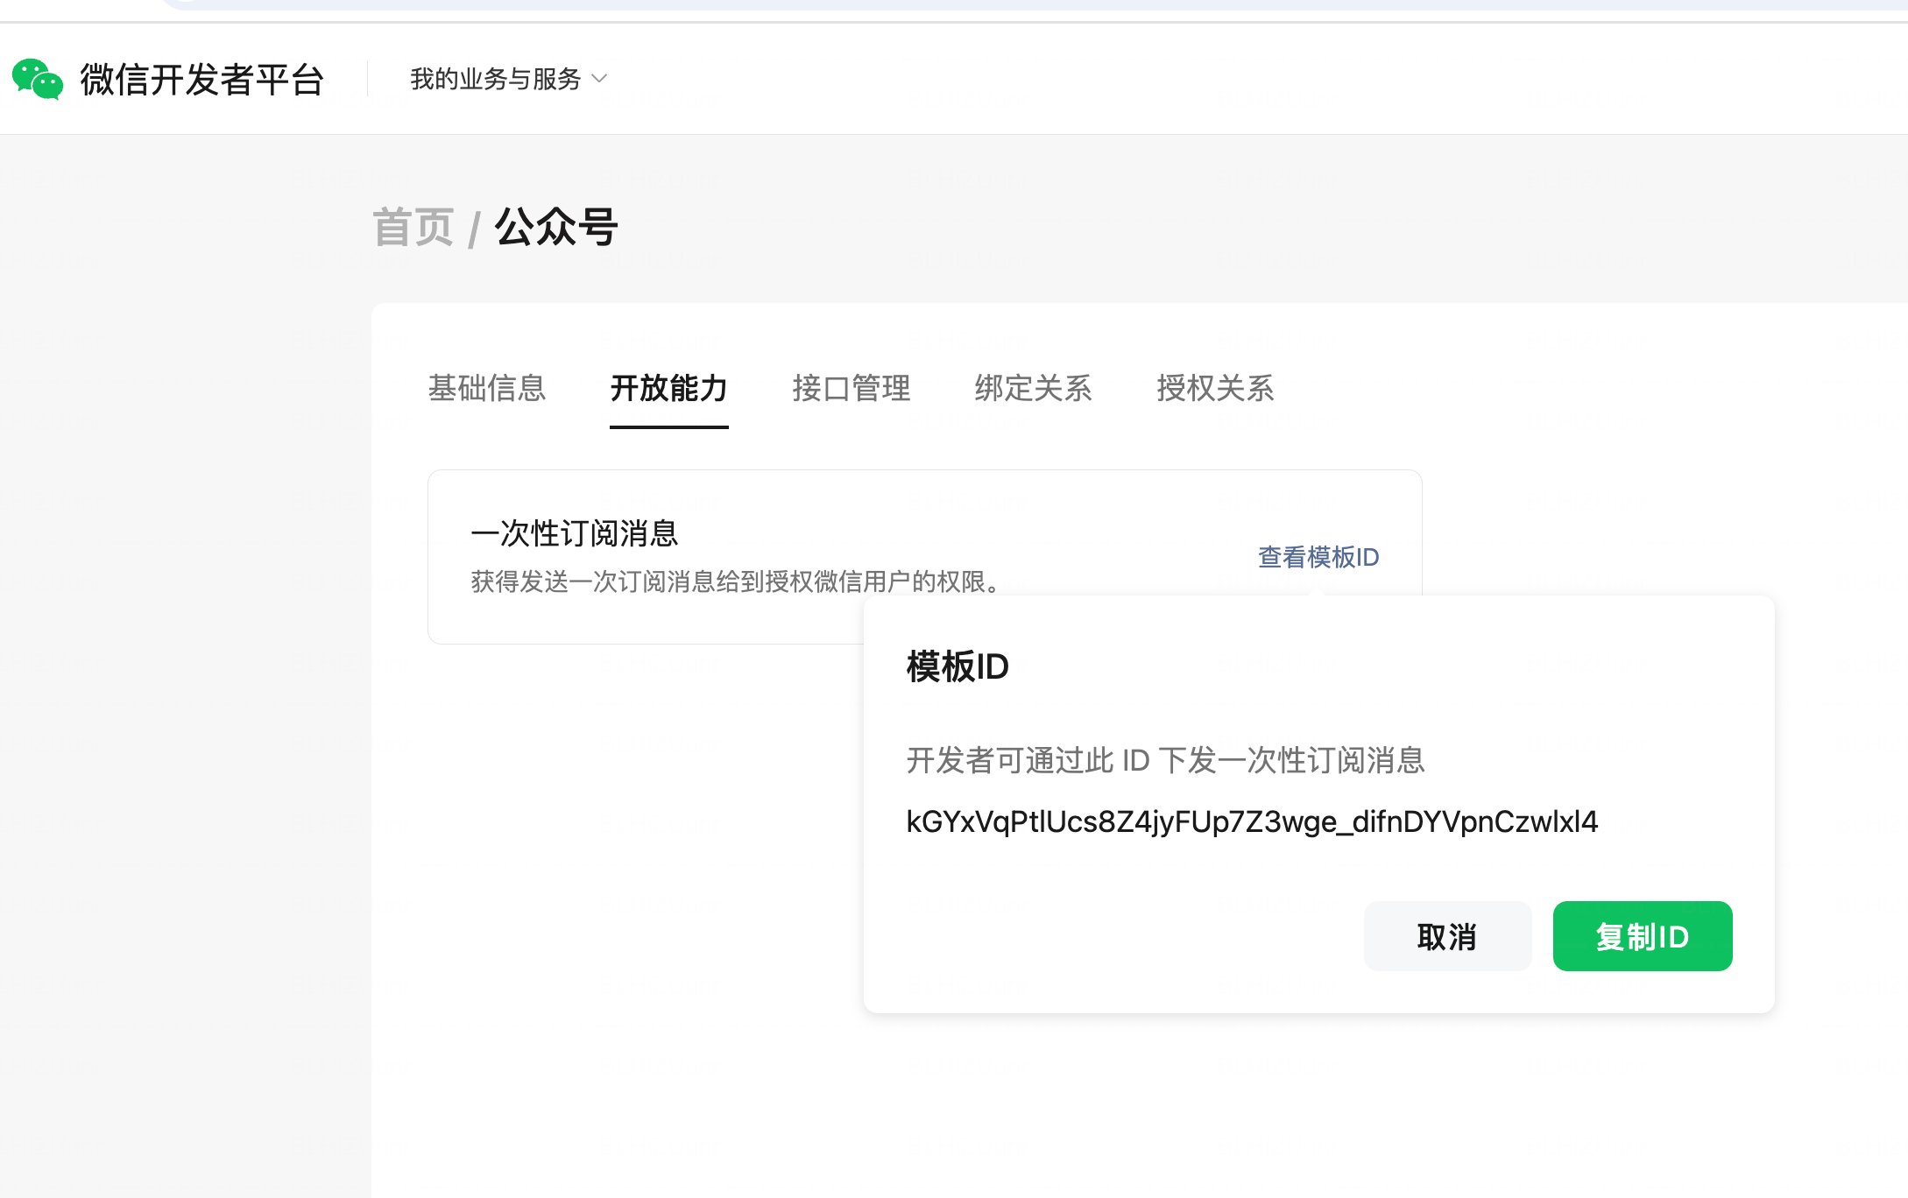Viewport: 1908px width, 1198px height.
Task: Click the 微信开发者平台 site title
Action: (202, 80)
